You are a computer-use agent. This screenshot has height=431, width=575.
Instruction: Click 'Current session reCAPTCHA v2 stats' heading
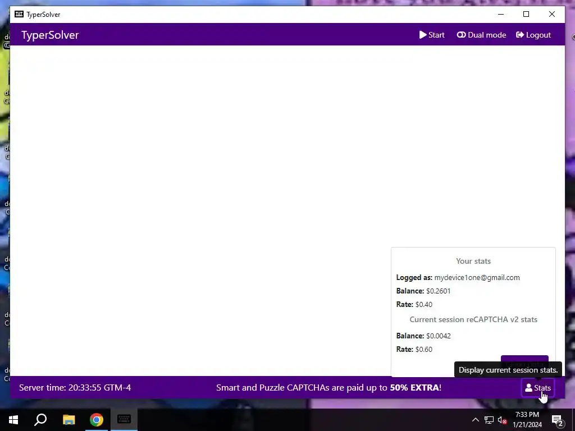tap(473, 319)
